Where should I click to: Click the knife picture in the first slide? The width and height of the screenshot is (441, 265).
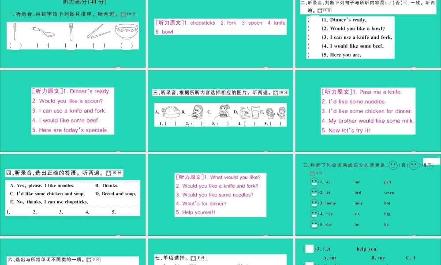[15, 32]
